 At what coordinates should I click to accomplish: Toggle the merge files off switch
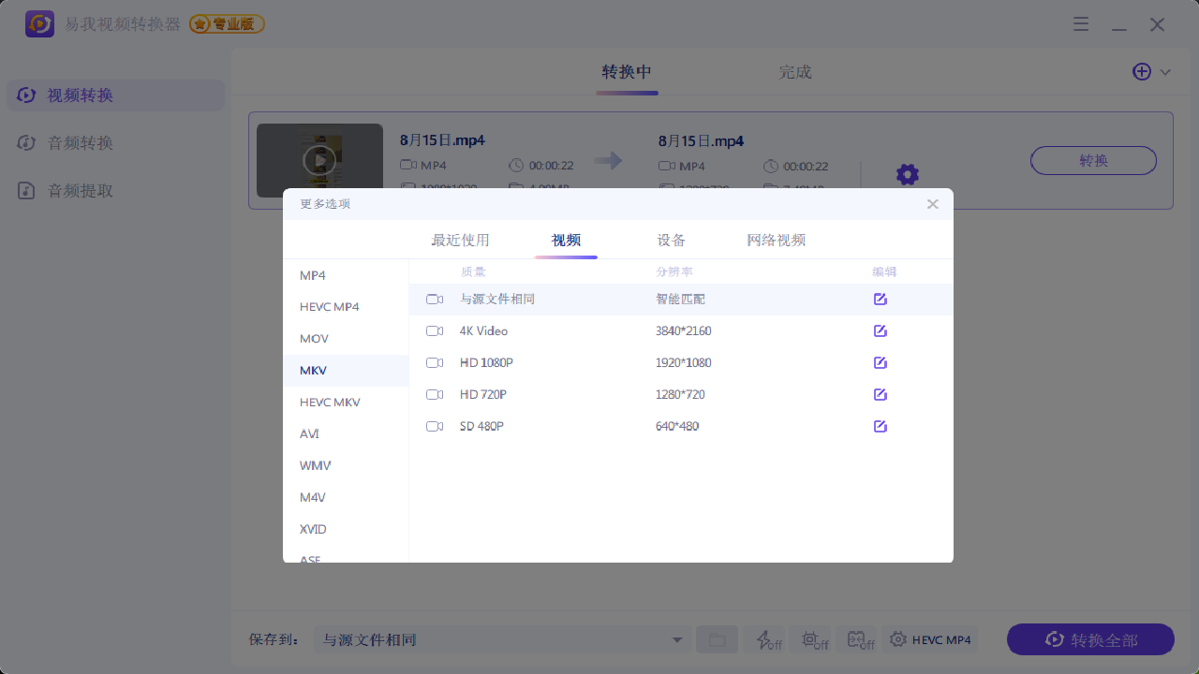(860, 640)
